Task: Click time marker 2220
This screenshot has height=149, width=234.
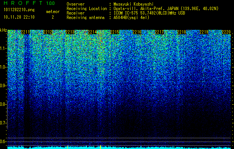Action: [226, 32]
